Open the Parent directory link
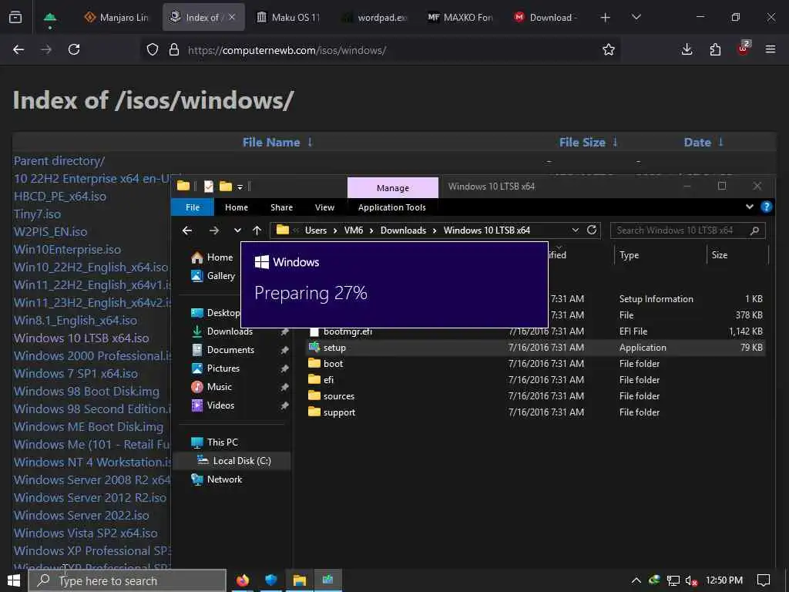Image resolution: width=789 pixels, height=592 pixels. (59, 161)
